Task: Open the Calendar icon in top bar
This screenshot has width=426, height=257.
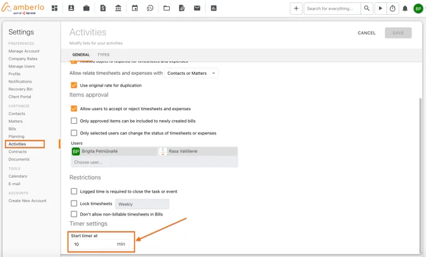Action: pos(135,8)
